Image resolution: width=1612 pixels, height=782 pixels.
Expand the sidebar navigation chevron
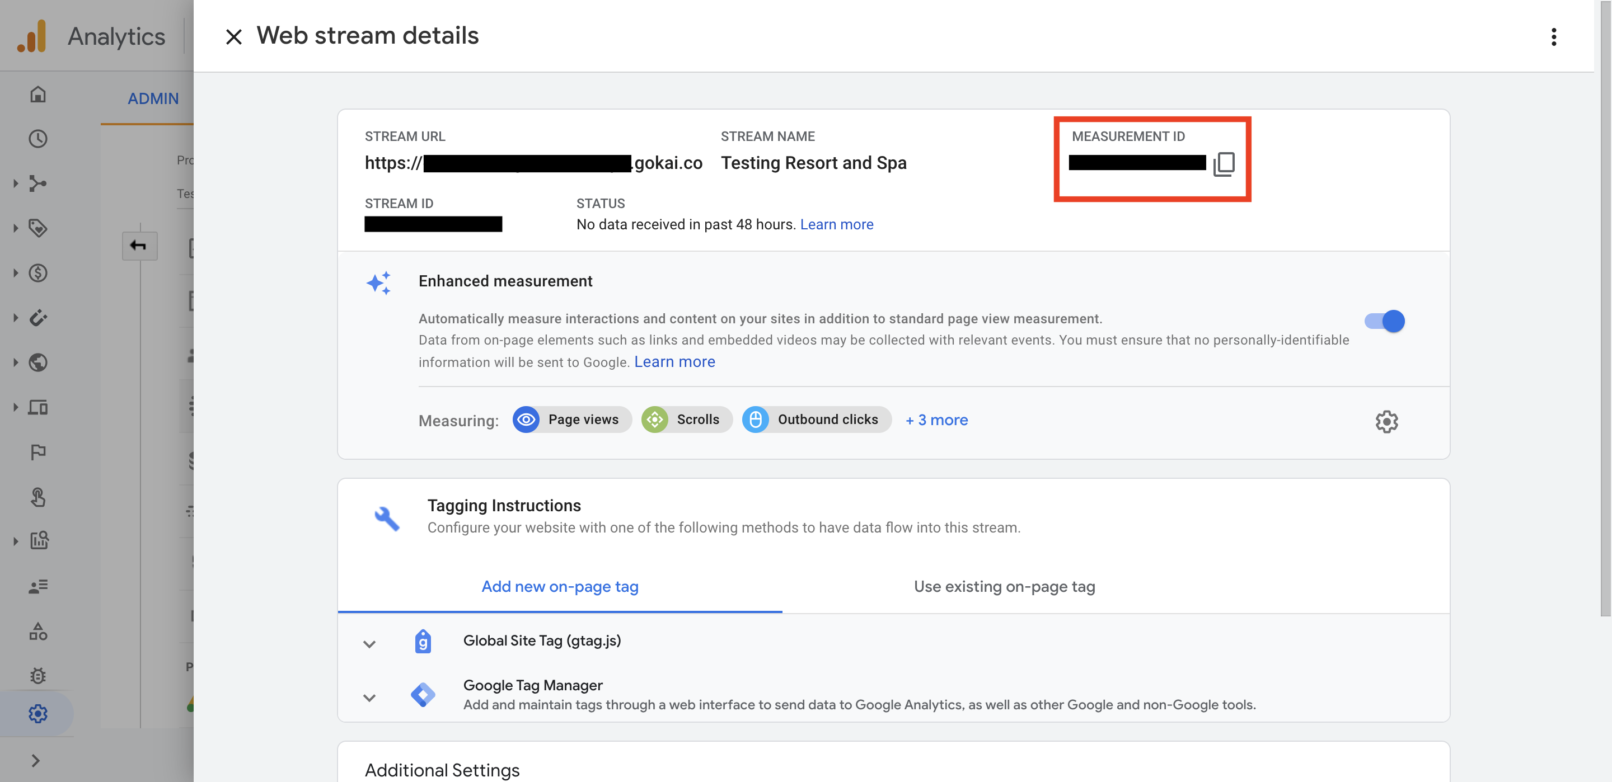(x=36, y=760)
